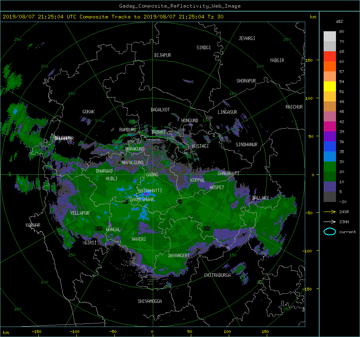Click the cyan current storm ellipse icon
This screenshot has height=337, width=360.
[x=330, y=232]
